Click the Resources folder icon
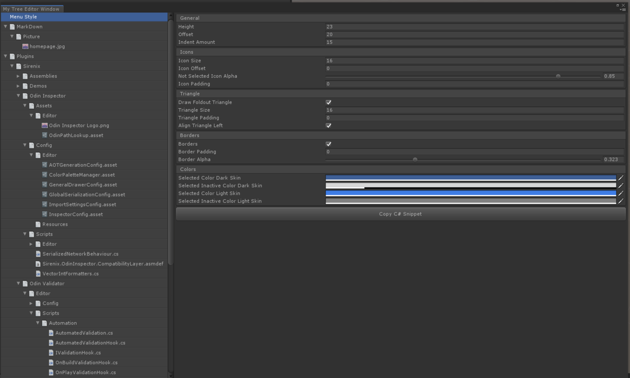The width and height of the screenshot is (630, 378). (38, 224)
